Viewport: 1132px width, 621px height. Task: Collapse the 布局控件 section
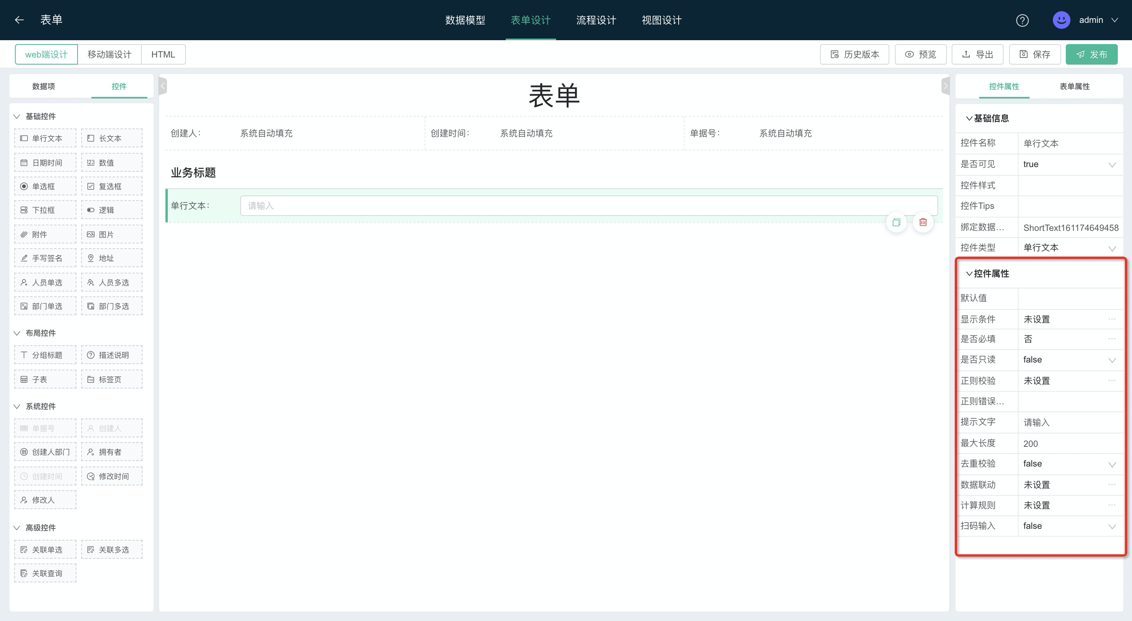17,333
